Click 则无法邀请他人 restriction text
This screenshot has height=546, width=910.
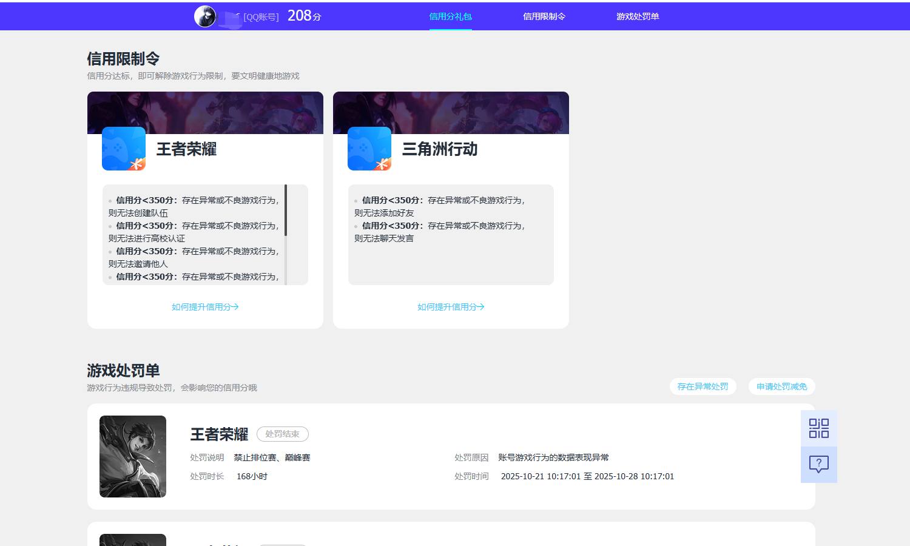tap(138, 264)
